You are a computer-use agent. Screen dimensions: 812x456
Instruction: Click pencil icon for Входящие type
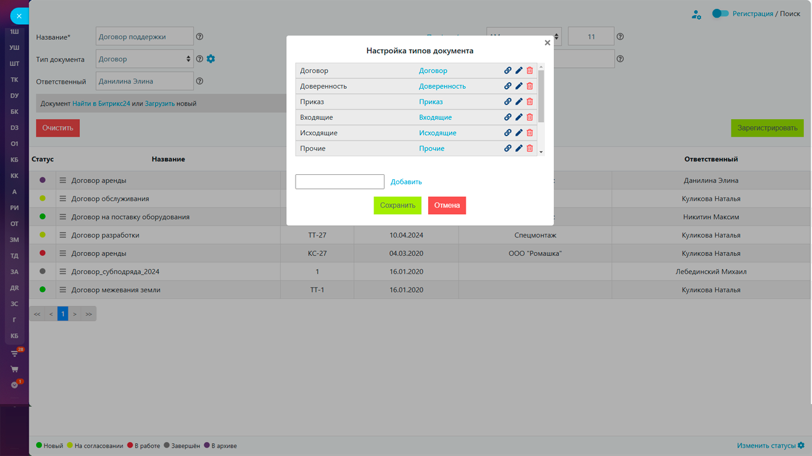coord(519,117)
